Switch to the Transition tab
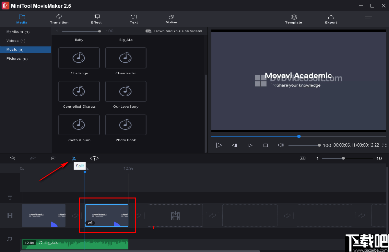The height and width of the screenshot is (252, 389). coord(59,19)
